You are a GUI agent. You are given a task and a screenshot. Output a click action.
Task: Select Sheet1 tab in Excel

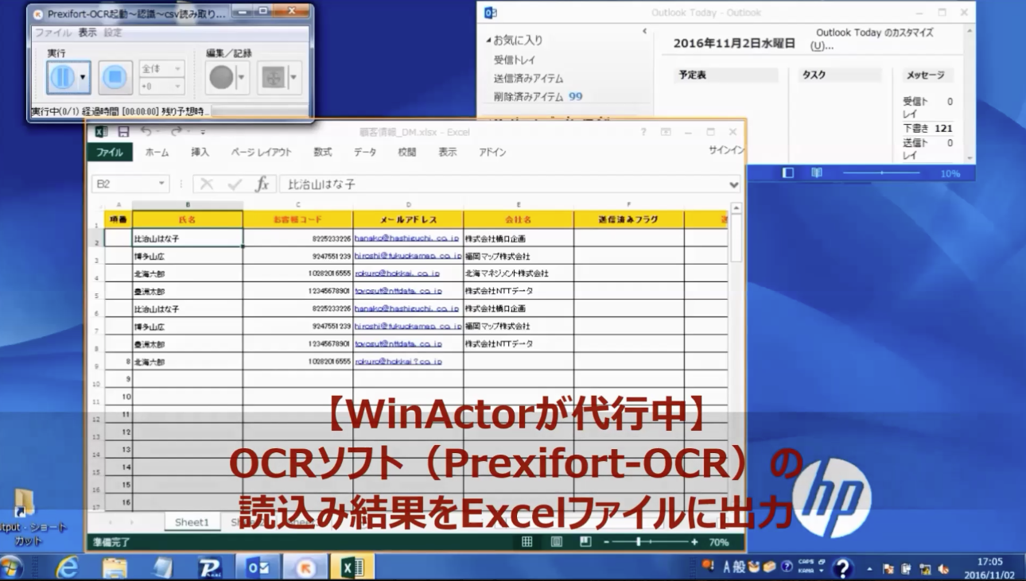192,522
